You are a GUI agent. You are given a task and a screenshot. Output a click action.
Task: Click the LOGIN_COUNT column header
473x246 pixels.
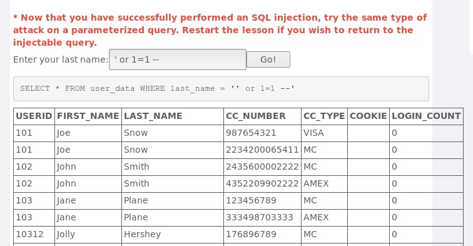click(426, 116)
